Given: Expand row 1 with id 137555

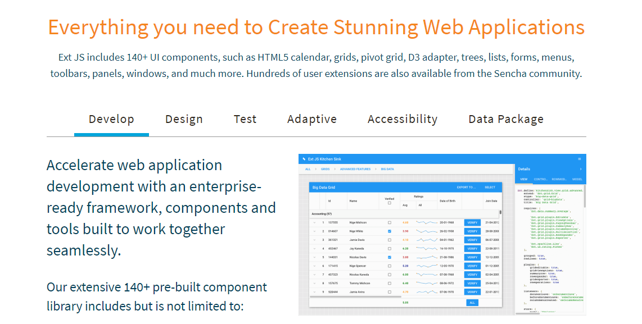Looking at the screenshot, I should [x=314, y=222].
